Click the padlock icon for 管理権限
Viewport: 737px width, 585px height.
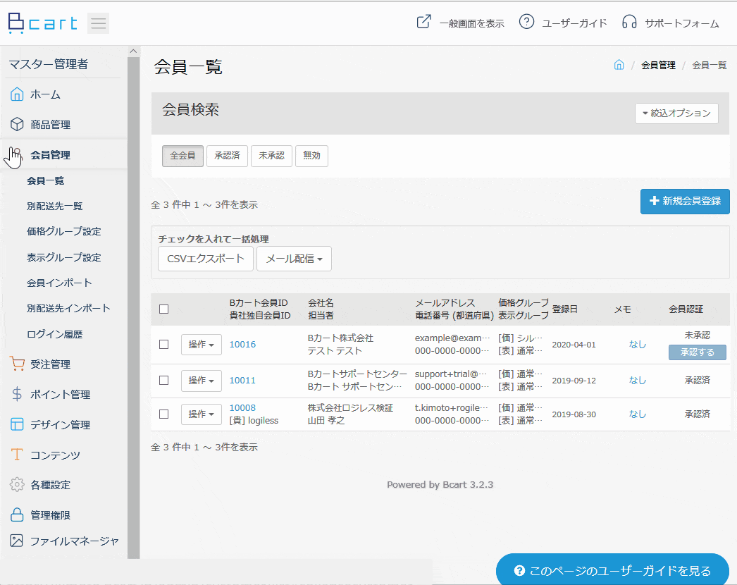pos(17,515)
